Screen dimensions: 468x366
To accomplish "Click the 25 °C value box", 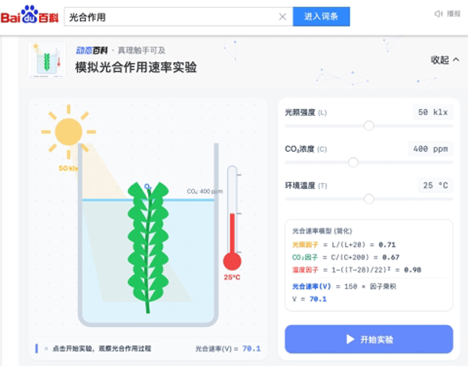I will tap(435, 185).
